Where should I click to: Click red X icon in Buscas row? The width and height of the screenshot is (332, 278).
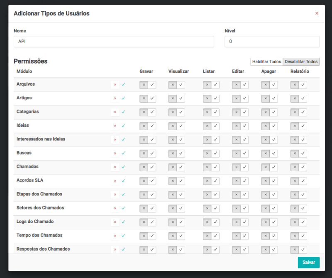click(x=115, y=153)
